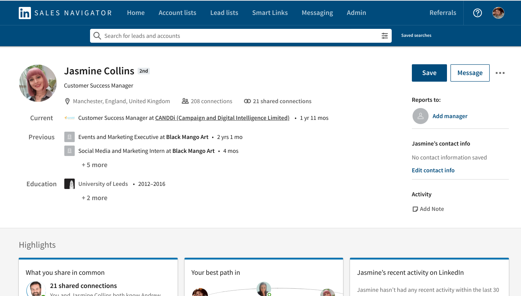The width and height of the screenshot is (521, 296).
Task: Click the Black Mango Art Events role icon
Action: [70, 137]
